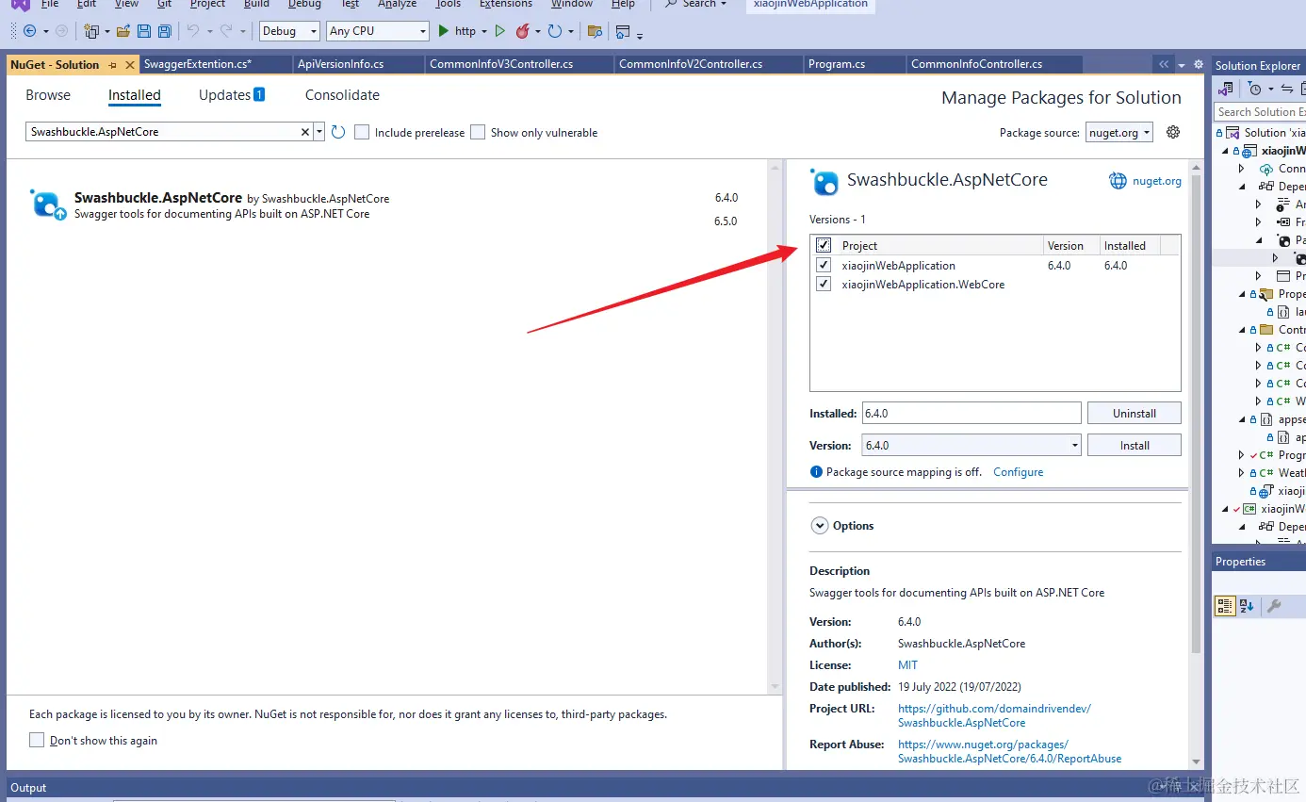Click the package details vertical scrollbar

pyautogui.click(x=1197, y=413)
